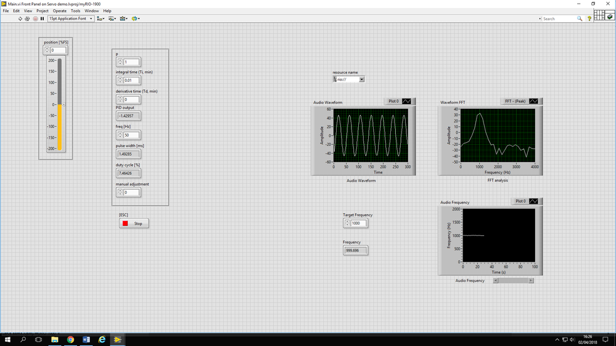Image resolution: width=616 pixels, height=346 pixels.
Task: Open Microsoft Word from taskbar
Action: coord(86,340)
